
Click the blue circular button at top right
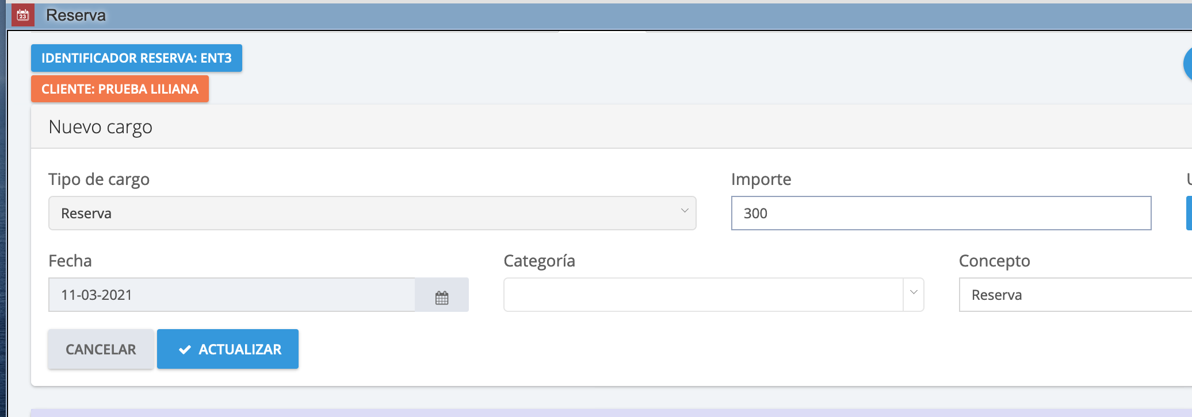(1187, 64)
